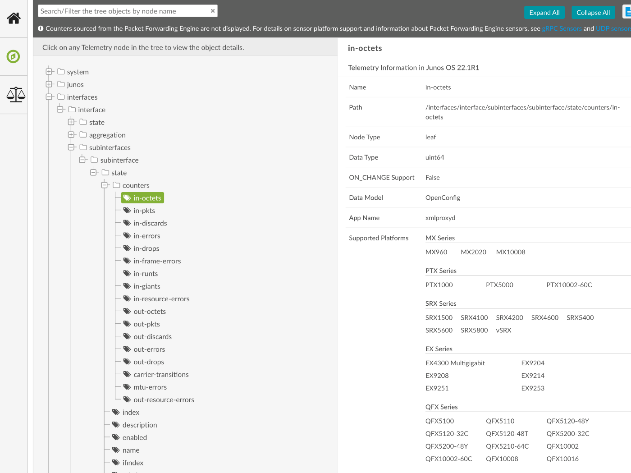Select the name leaf node

click(131, 450)
